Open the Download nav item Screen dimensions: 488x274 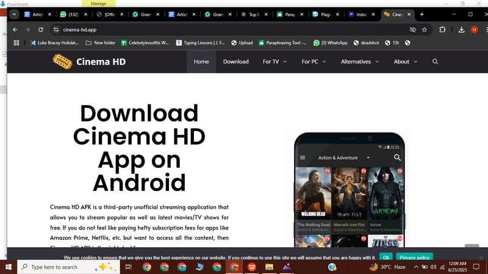[x=235, y=62]
